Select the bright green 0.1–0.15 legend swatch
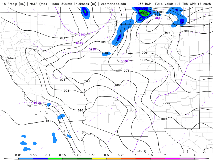The width and height of the screenshot is (213, 160). coord(55,159)
